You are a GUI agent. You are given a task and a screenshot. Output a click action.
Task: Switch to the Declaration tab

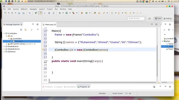pos(70,87)
